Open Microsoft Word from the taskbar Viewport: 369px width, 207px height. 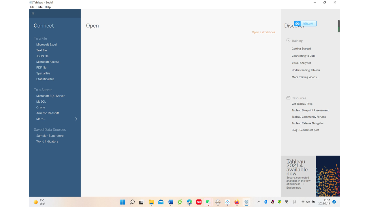[170, 202]
